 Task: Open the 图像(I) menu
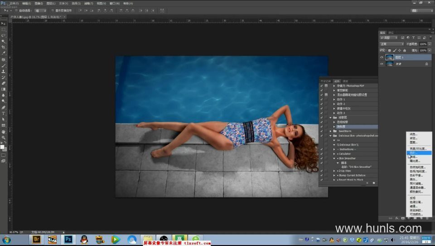tap(39, 3)
